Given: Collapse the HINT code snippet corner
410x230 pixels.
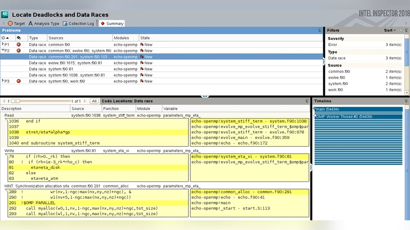Looking at the screenshot, I should [7, 191].
